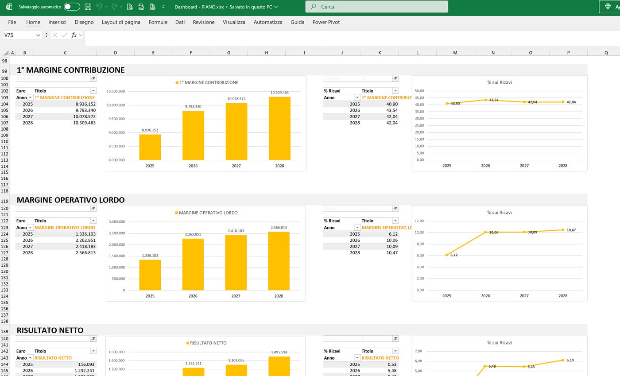The height and width of the screenshot is (376, 620).
Task: Open Insert Function with the fx icon
Action: point(74,35)
